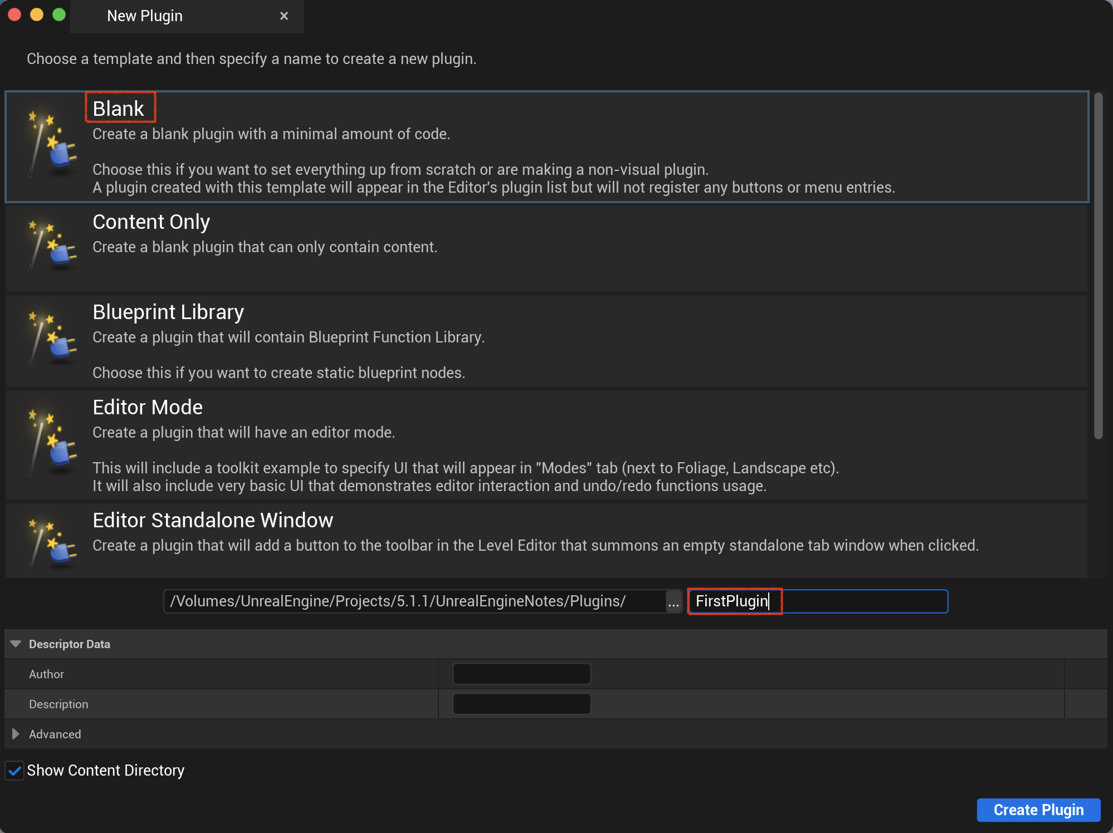The image size is (1113, 833).
Task: Choose the Blank template title
Action: click(x=118, y=108)
